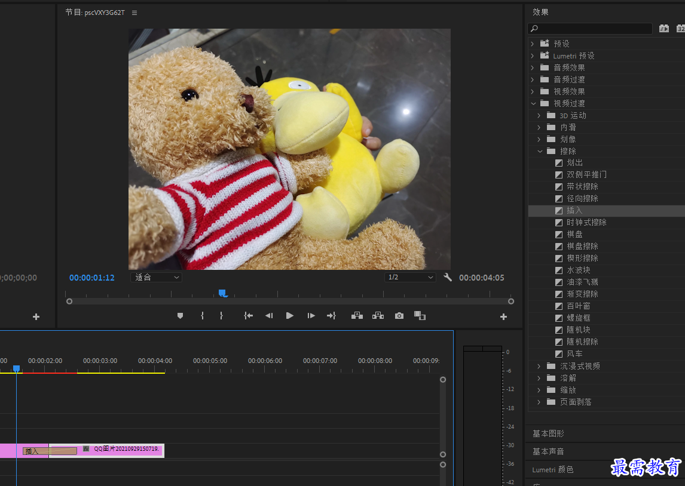This screenshot has height=486, width=685.
Task: Expand the 3D 运动 folder
Action: [539, 116]
